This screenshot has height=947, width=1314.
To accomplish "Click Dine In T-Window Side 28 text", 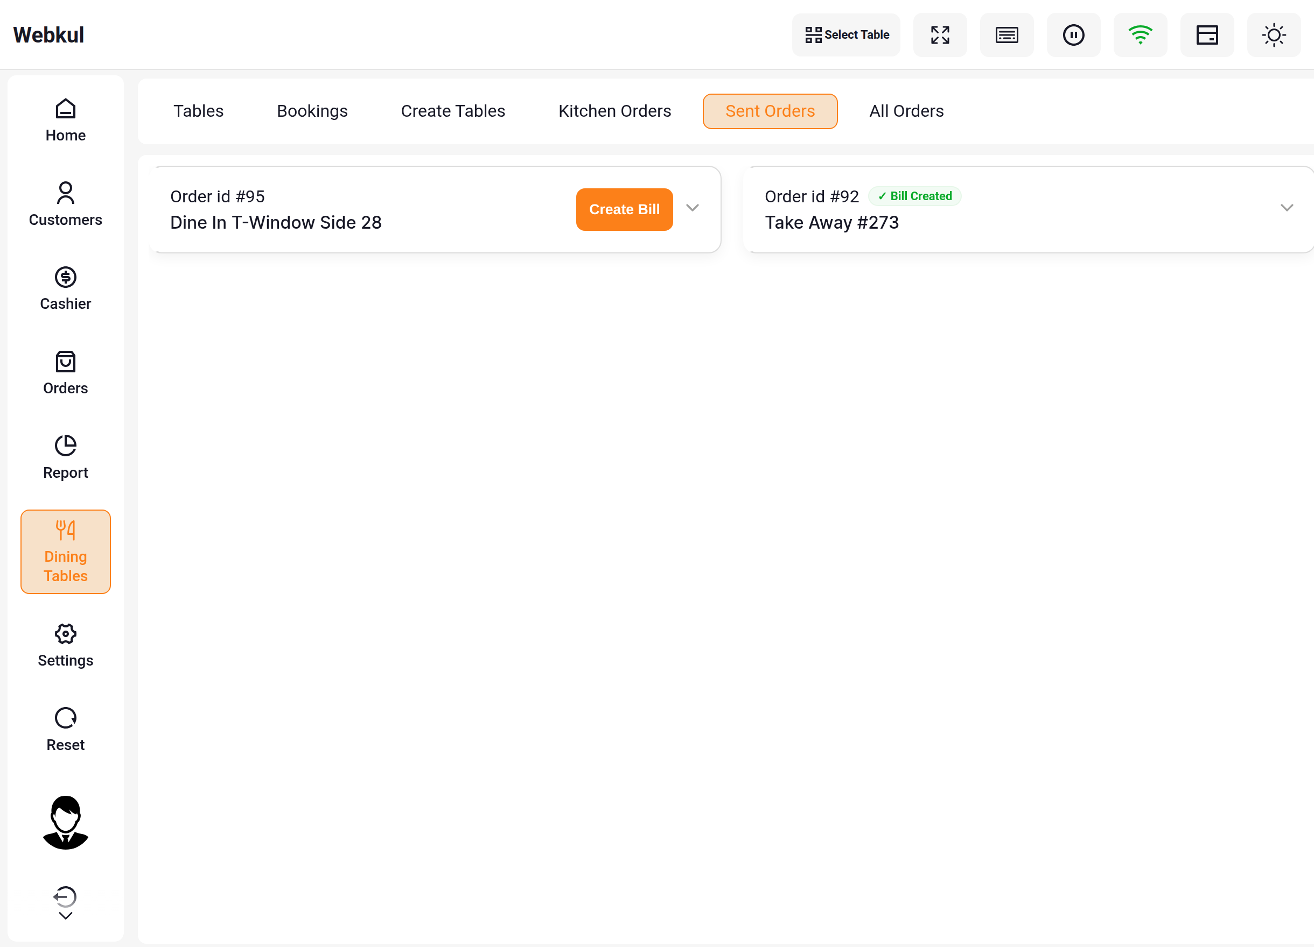I will pos(276,222).
